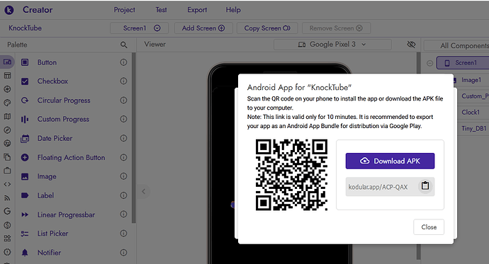Show info for Button component

pyautogui.click(x=123, y=62)
